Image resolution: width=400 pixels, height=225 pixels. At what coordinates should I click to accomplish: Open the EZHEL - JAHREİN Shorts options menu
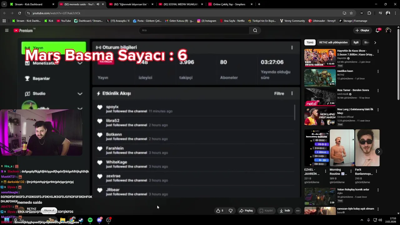click(x=326, y=171)
